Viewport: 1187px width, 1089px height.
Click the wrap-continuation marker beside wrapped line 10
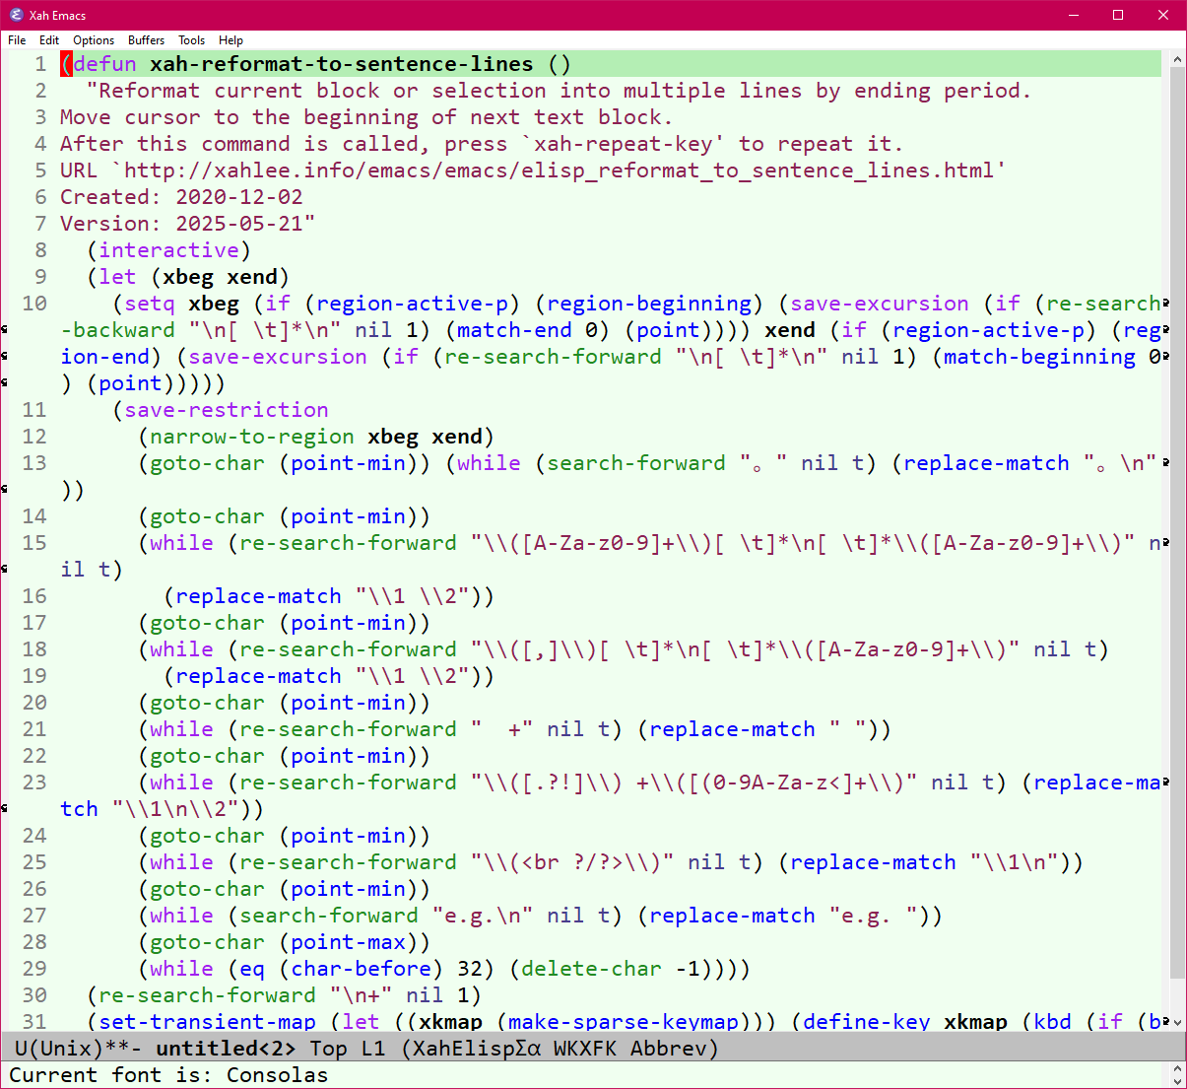click(x=5, y=330)
